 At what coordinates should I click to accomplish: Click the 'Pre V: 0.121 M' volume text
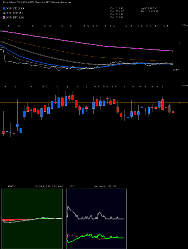point(149,11)
